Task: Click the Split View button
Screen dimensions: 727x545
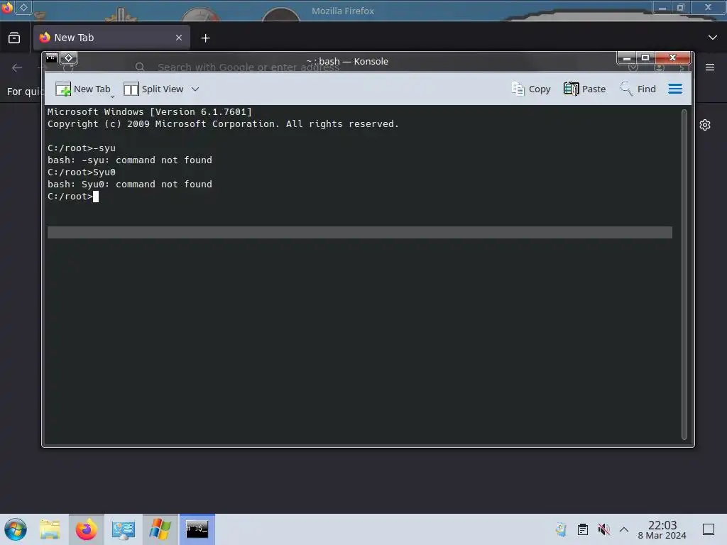Action: click(153, 89)
